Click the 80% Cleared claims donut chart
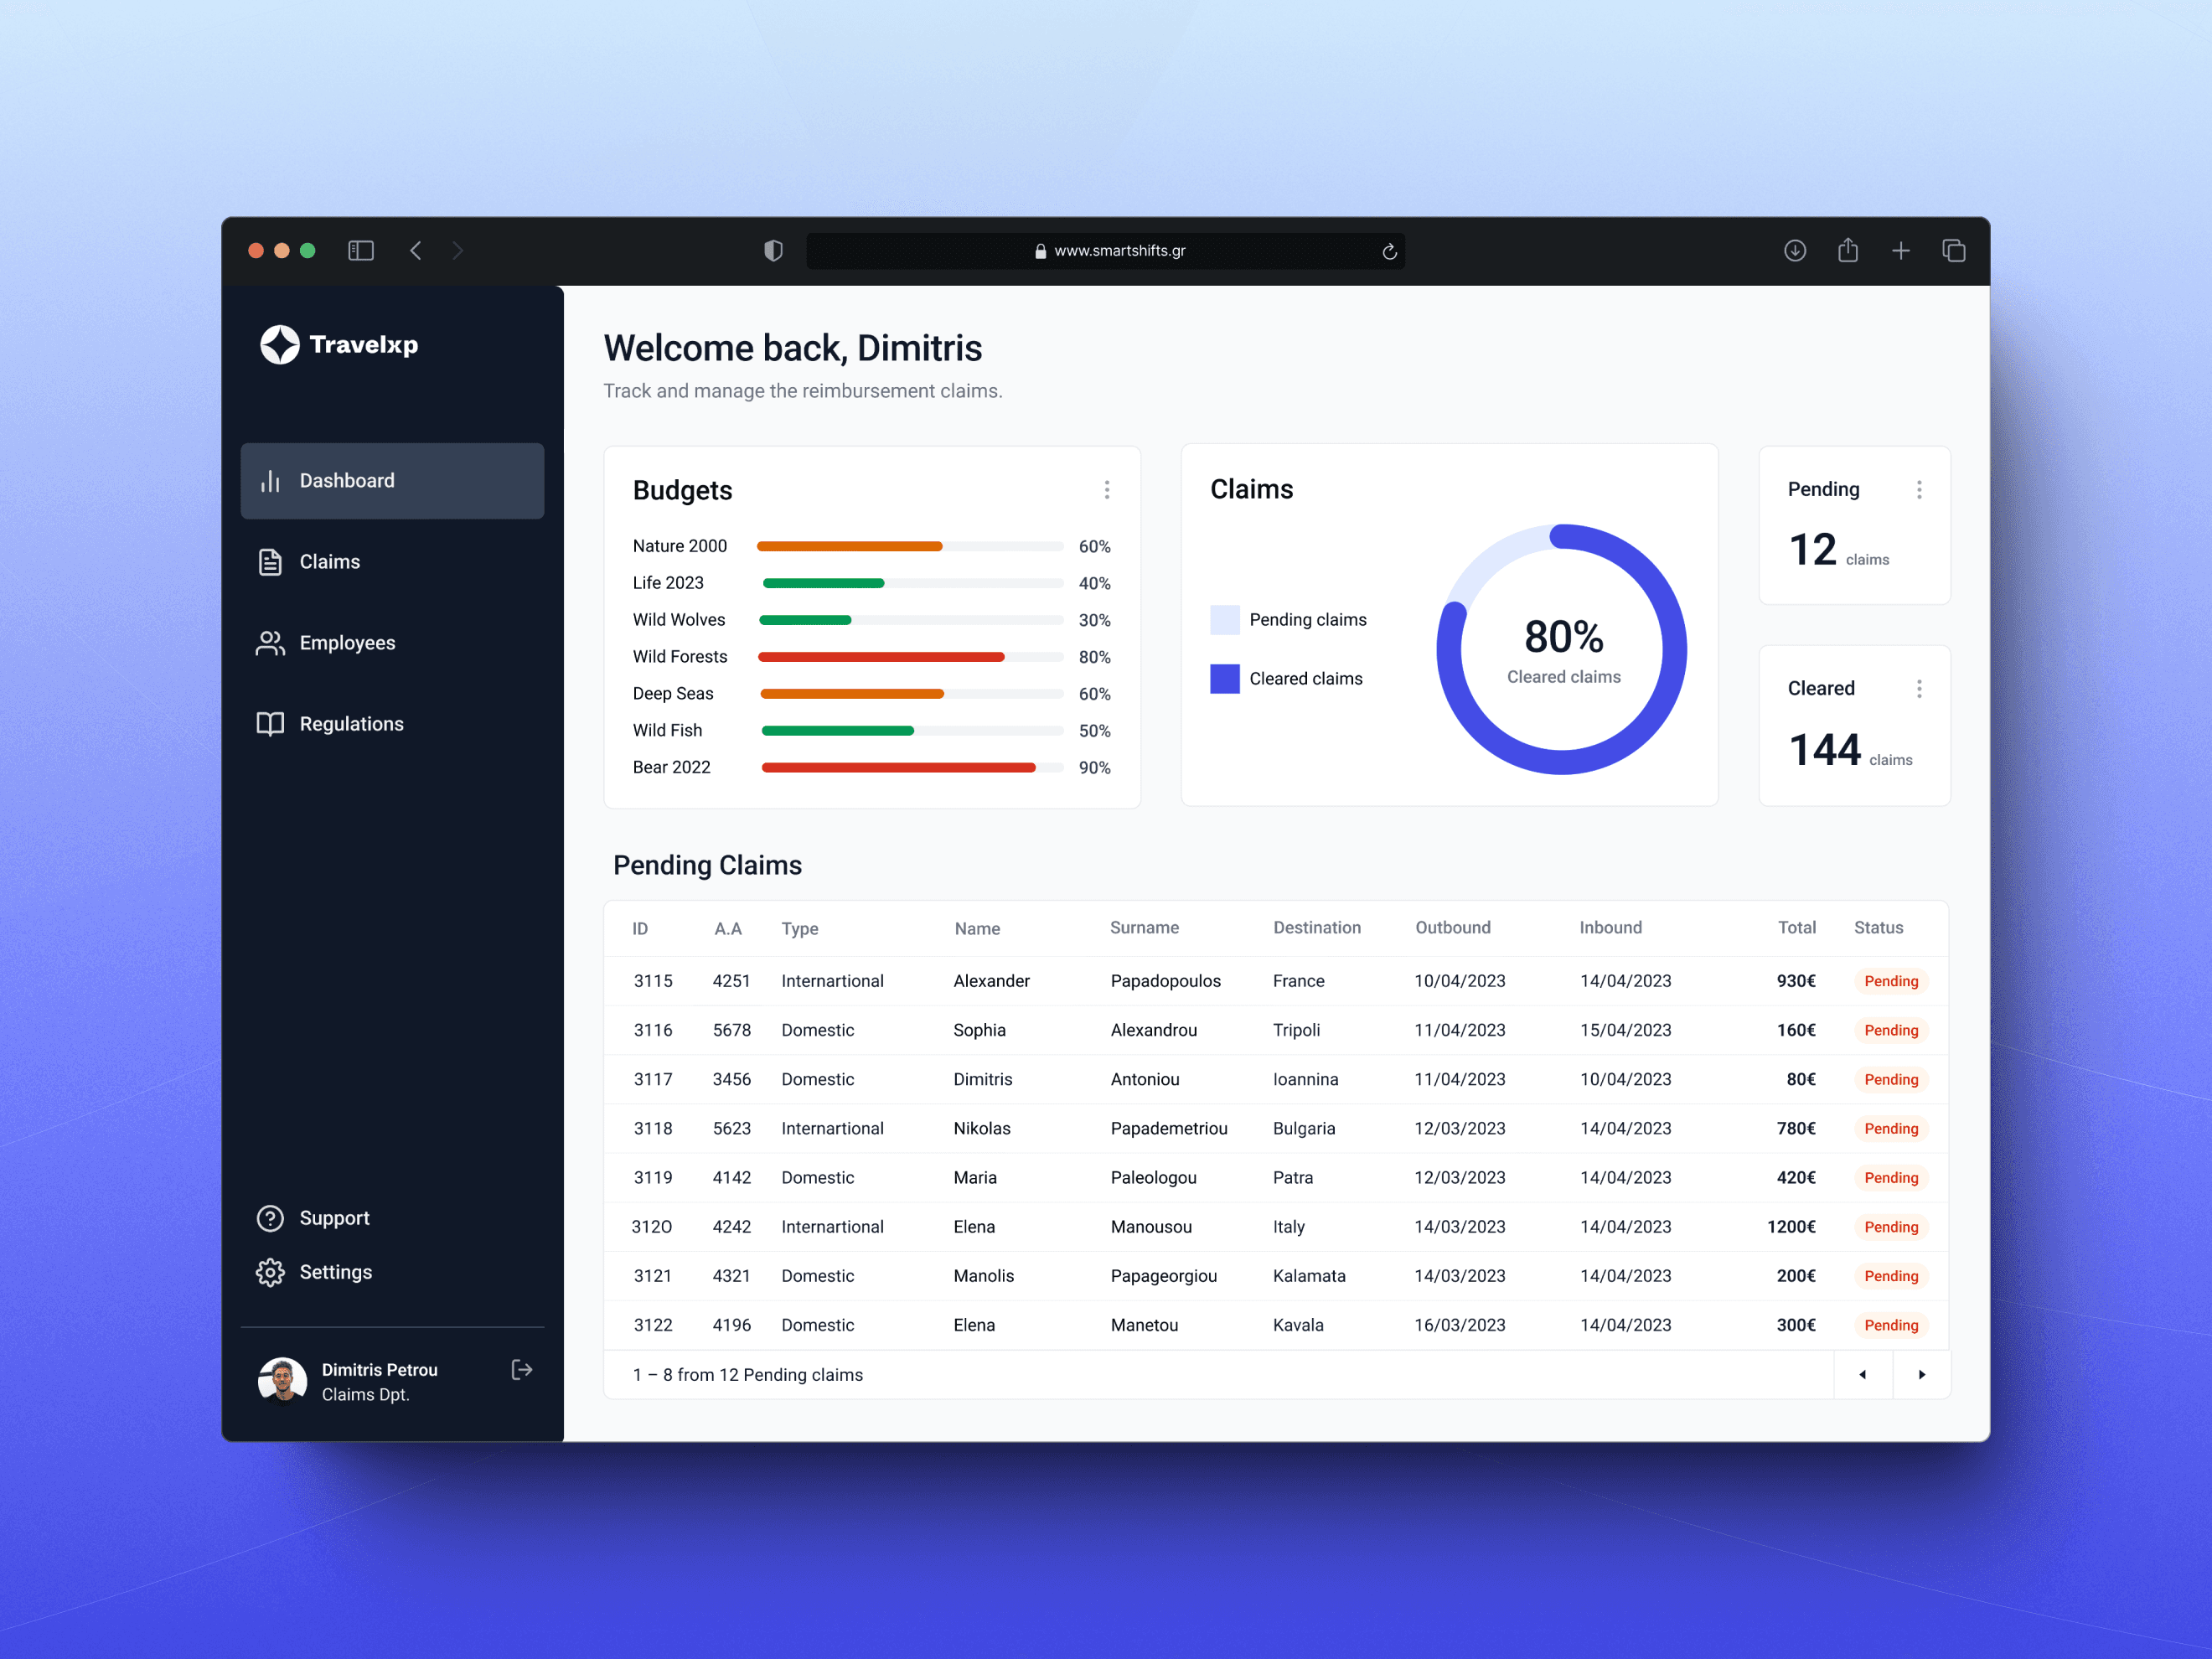2212x1659 pixels. coord(1562,649)
